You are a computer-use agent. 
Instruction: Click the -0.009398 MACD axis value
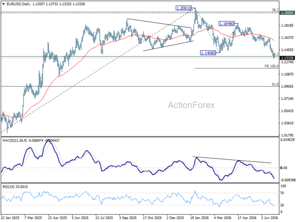pyautogui.click(x=288, y=180)
